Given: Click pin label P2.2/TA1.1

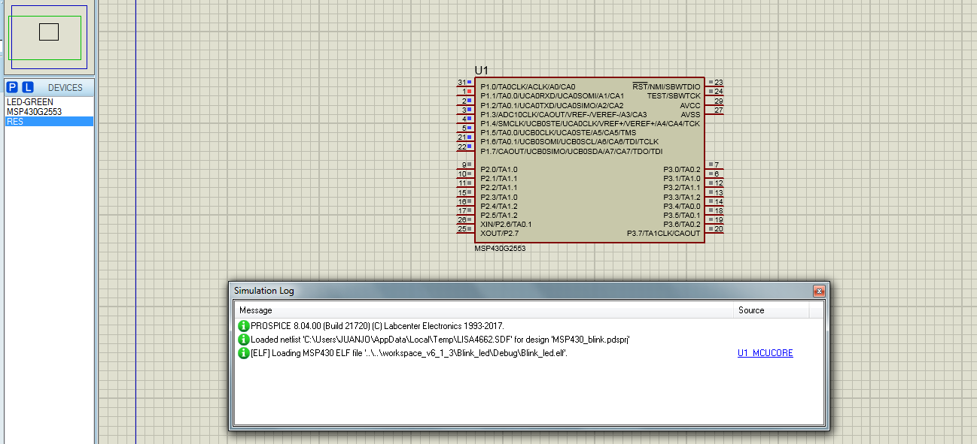Looking at the screenshot, I should click(x=499, y=188).
